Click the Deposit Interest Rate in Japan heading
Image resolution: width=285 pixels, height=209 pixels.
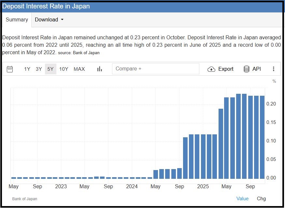(46, 6)
